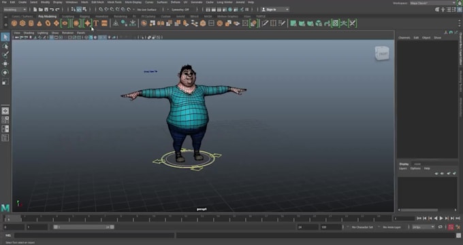Go to start of playback range
Screen dimensions: 463x245
(x=419, y=219)
